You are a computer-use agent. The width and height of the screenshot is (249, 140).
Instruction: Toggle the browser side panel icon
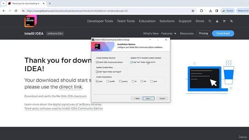[216, 11]
